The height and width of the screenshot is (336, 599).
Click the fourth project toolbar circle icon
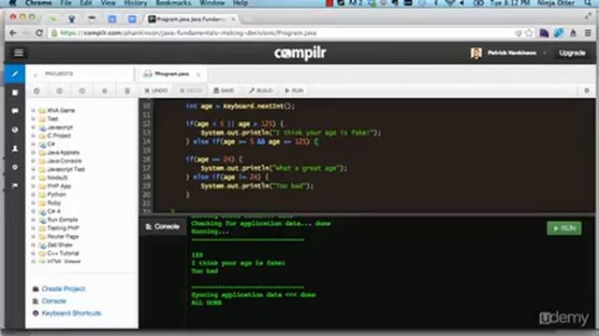click(105, 91)
